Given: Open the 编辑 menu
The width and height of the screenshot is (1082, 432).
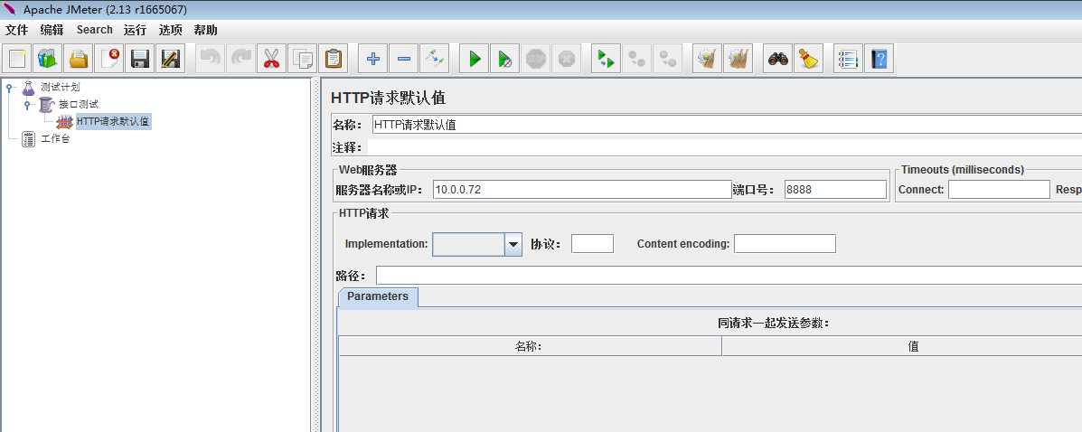Looking at the screenshot, I should [52, 30].
